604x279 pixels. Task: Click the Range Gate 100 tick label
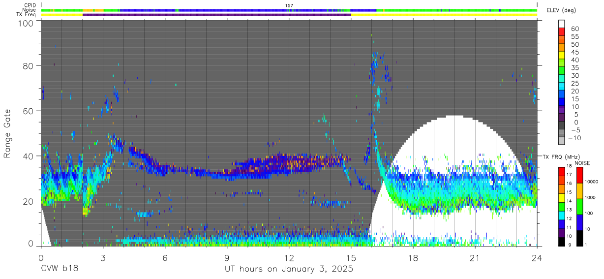[x=27, y=23]
